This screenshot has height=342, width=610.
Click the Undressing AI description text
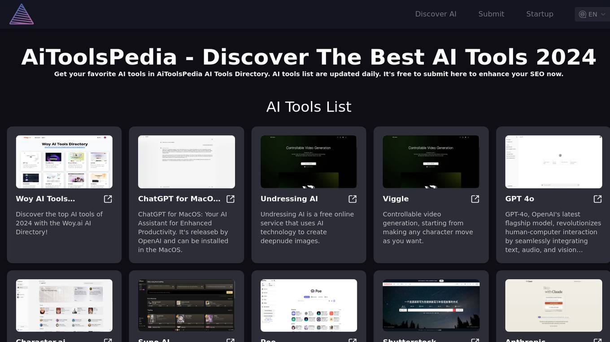click(x=307, y=227)
